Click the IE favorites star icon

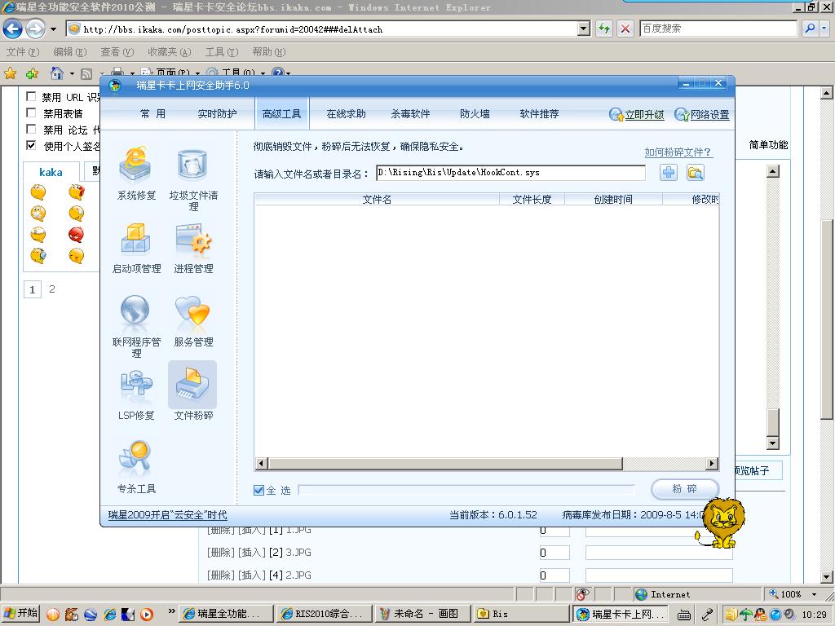[10, 73]
